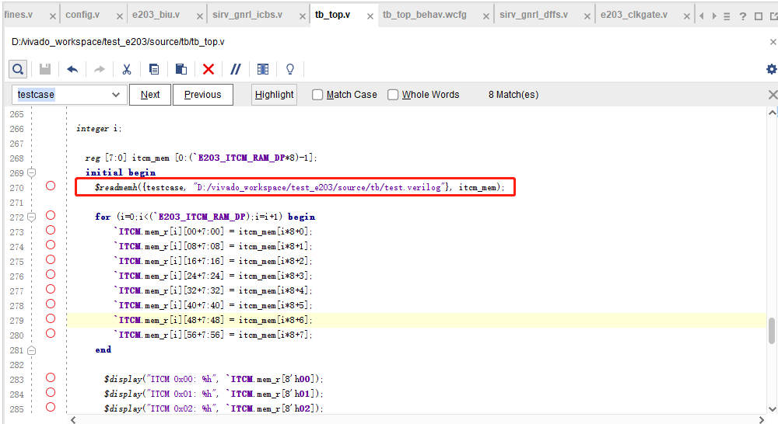Click the Next match button
This screenshot has width=778, height=424.
click(150, 95)
